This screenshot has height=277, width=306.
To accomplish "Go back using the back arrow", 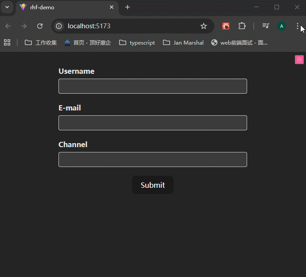I will 8,26.
